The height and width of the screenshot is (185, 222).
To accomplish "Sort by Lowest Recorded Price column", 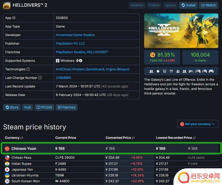I will 176,138.
